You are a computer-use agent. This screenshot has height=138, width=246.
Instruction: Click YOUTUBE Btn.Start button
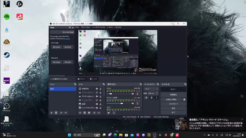coord(56,47)
